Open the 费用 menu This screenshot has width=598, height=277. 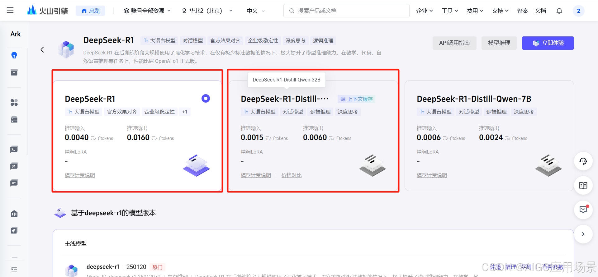tap(475, 11)
